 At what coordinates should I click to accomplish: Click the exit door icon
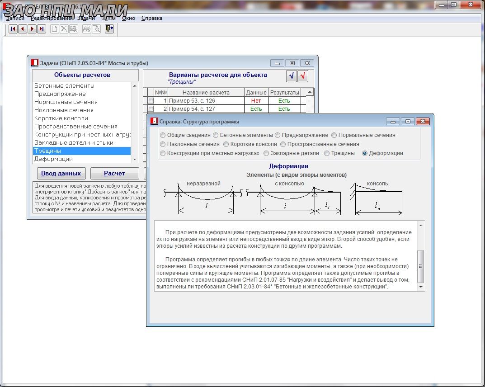pos(109,29)
